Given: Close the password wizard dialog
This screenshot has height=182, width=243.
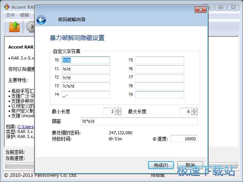Looking at the screenshot, I should click(200, 10).
